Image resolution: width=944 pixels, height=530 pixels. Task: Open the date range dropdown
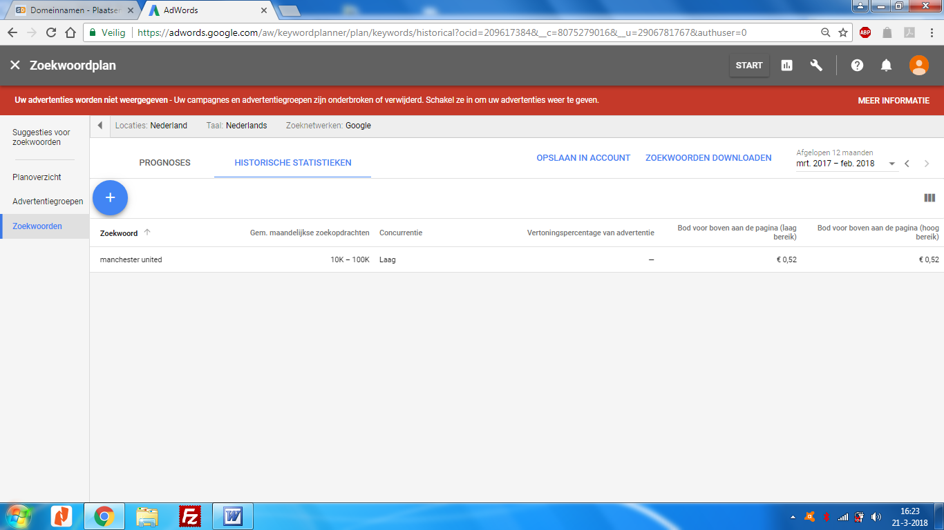847,164
